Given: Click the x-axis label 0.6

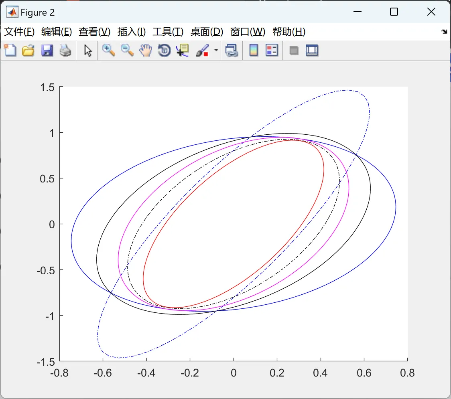Looking at the screenshot, I should [x=364, y=373].
